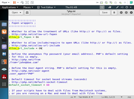The height and width of the screenshot is (99, 134).
Task: Click the Open button in Text Editor
Action: [16, 13]
